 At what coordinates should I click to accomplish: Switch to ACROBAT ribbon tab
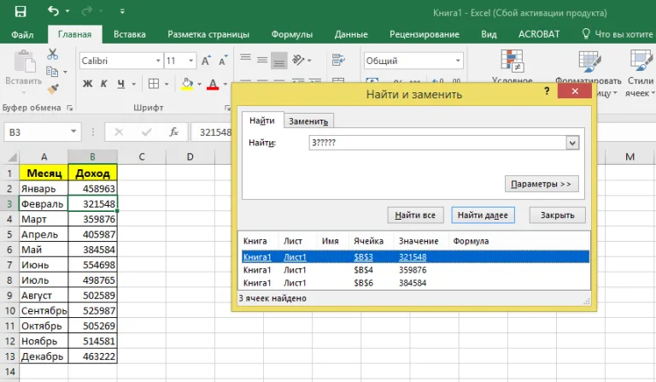tap(539, 34)
